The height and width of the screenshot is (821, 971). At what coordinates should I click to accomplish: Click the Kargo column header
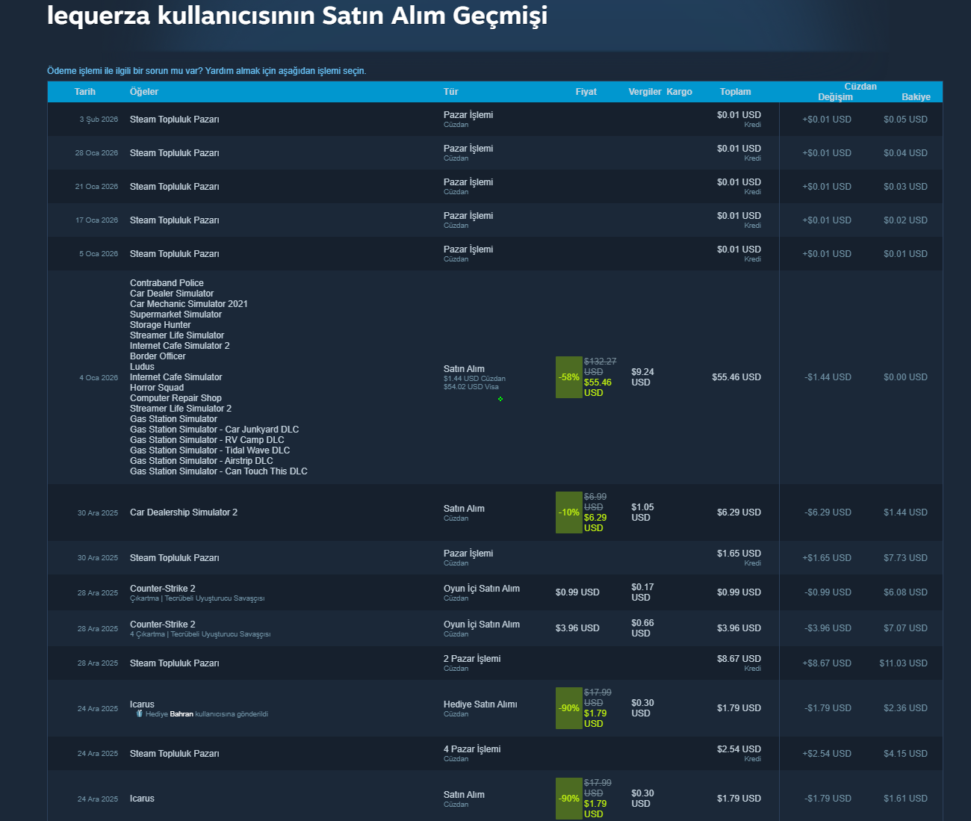coord(679,92)
